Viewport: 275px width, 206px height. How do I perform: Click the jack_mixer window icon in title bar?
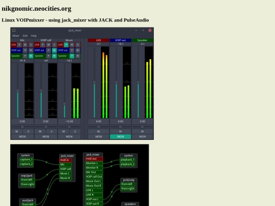click(x=14, y=31)
